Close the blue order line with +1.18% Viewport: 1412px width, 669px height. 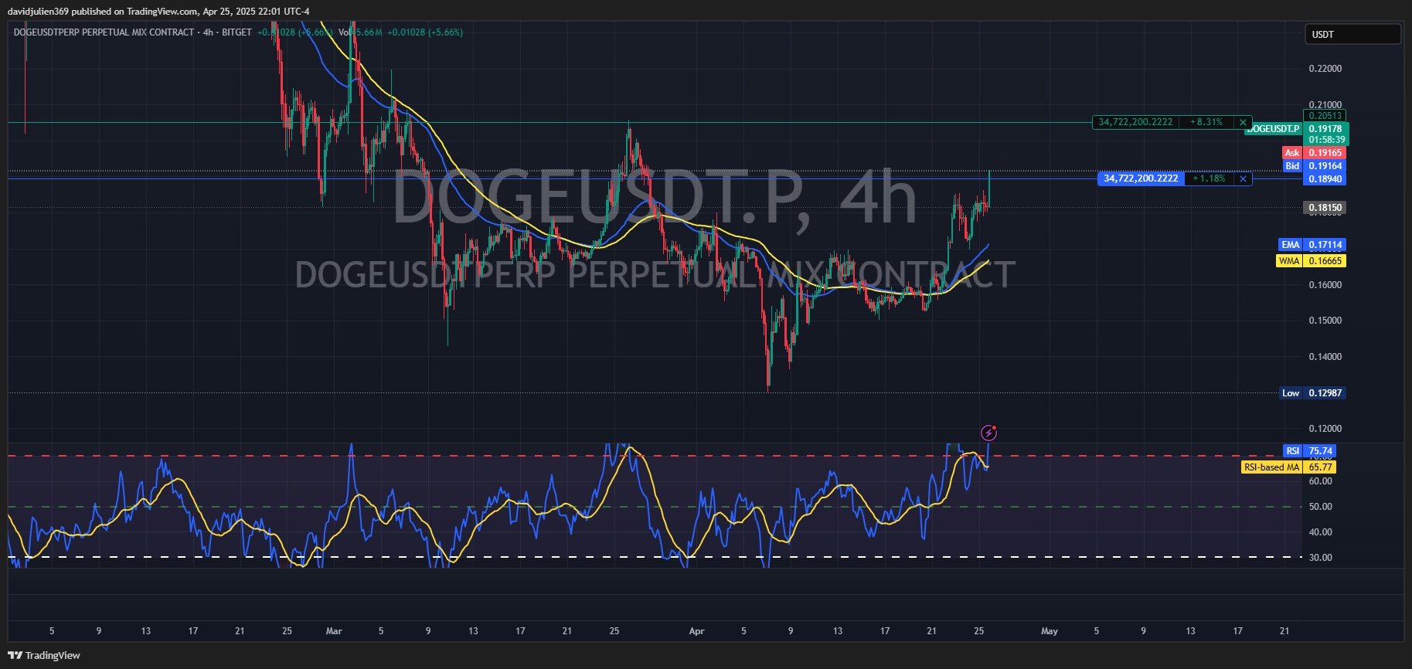tap(1243, 178)
